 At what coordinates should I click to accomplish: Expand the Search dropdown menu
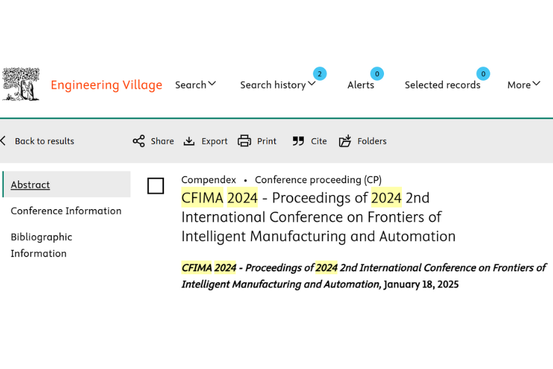(195, 85)
